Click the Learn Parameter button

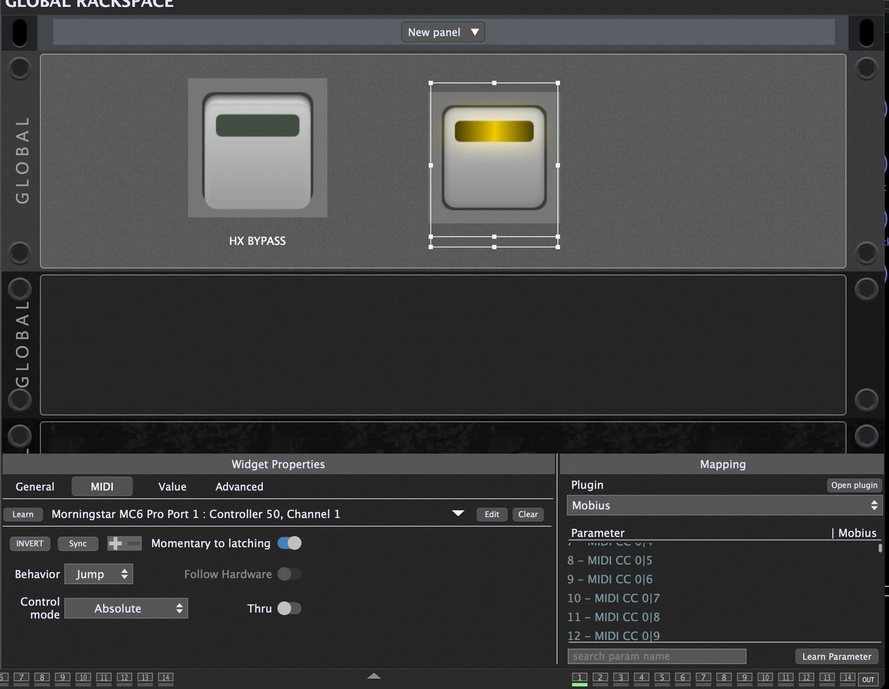836,657
